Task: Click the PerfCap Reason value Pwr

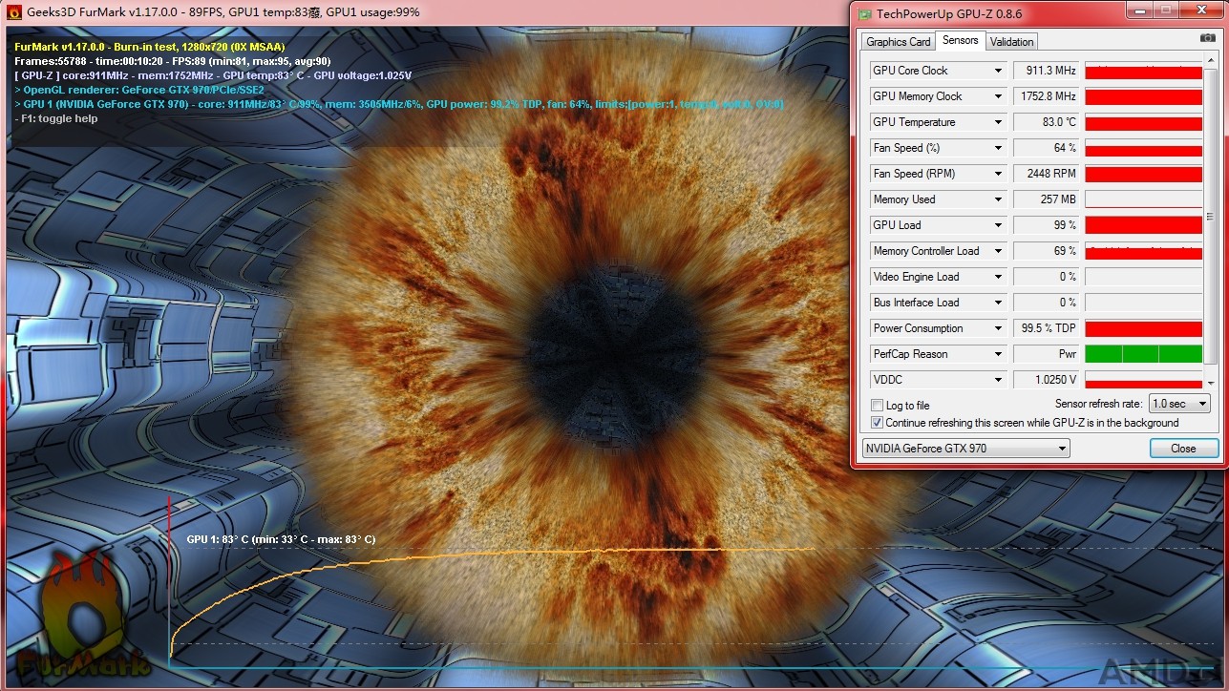Action: [1046, 354]
